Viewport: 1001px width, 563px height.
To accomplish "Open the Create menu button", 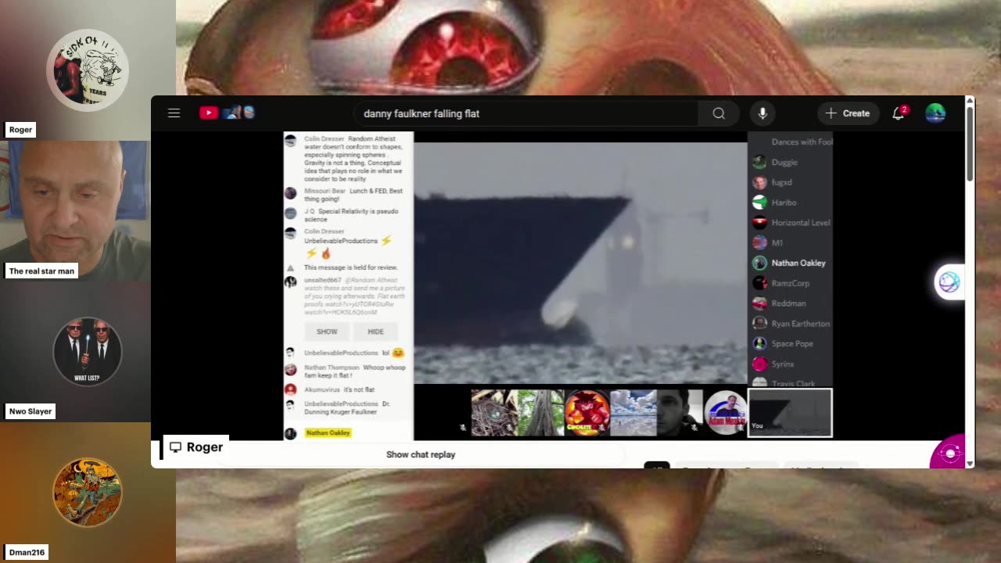I will pos(848,113).
